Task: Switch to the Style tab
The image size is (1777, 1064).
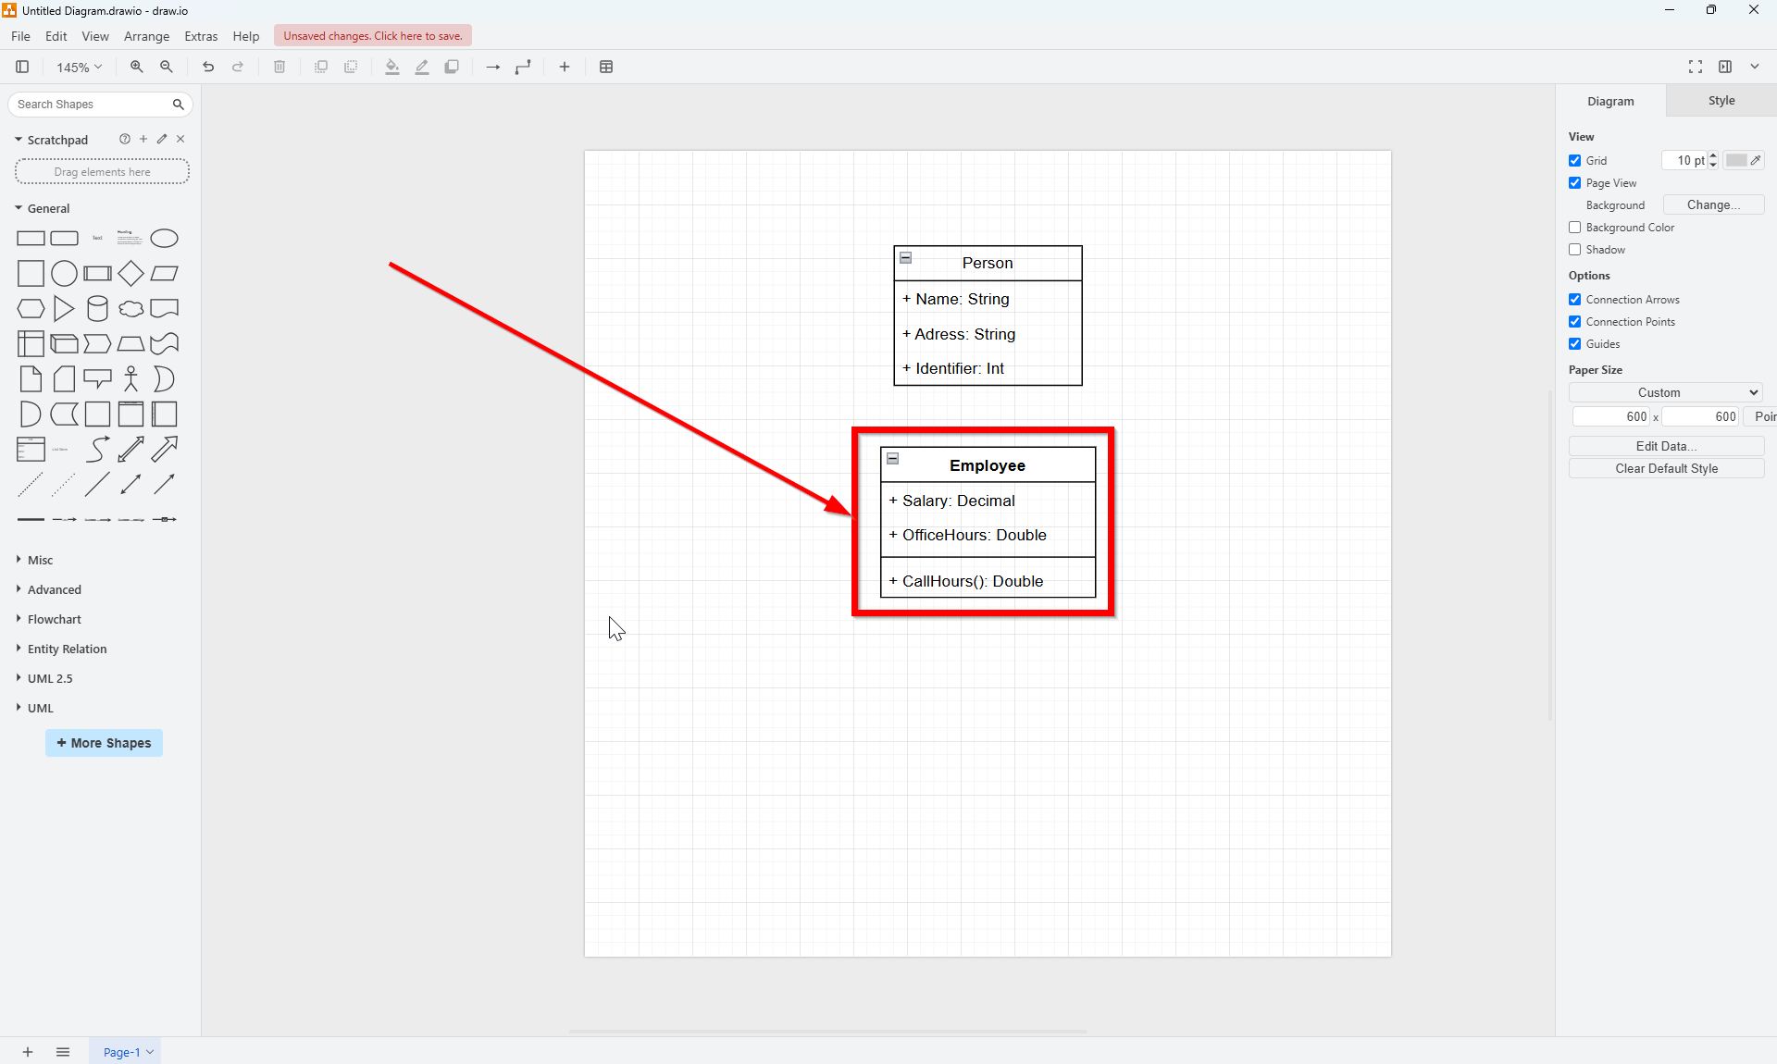Action: [x=1721, y=100]
